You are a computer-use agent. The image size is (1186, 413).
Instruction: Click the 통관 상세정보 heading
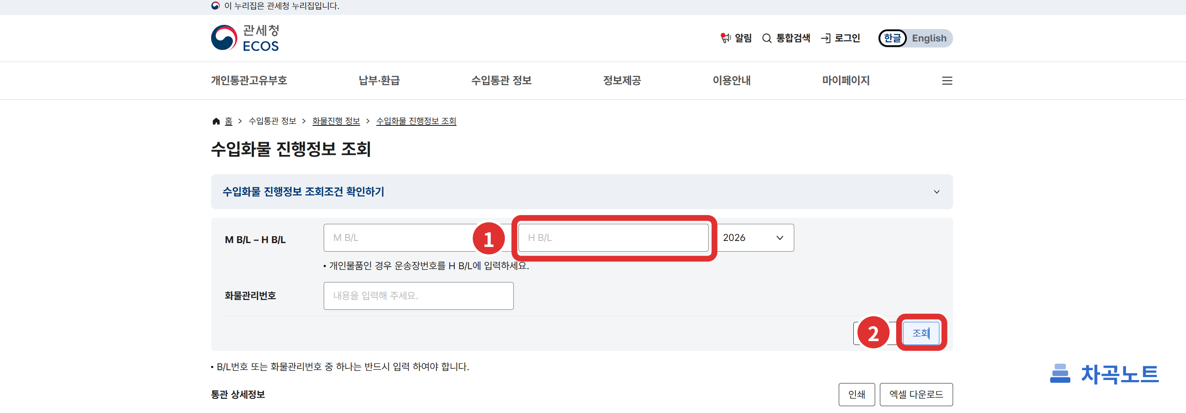[238, 395]
